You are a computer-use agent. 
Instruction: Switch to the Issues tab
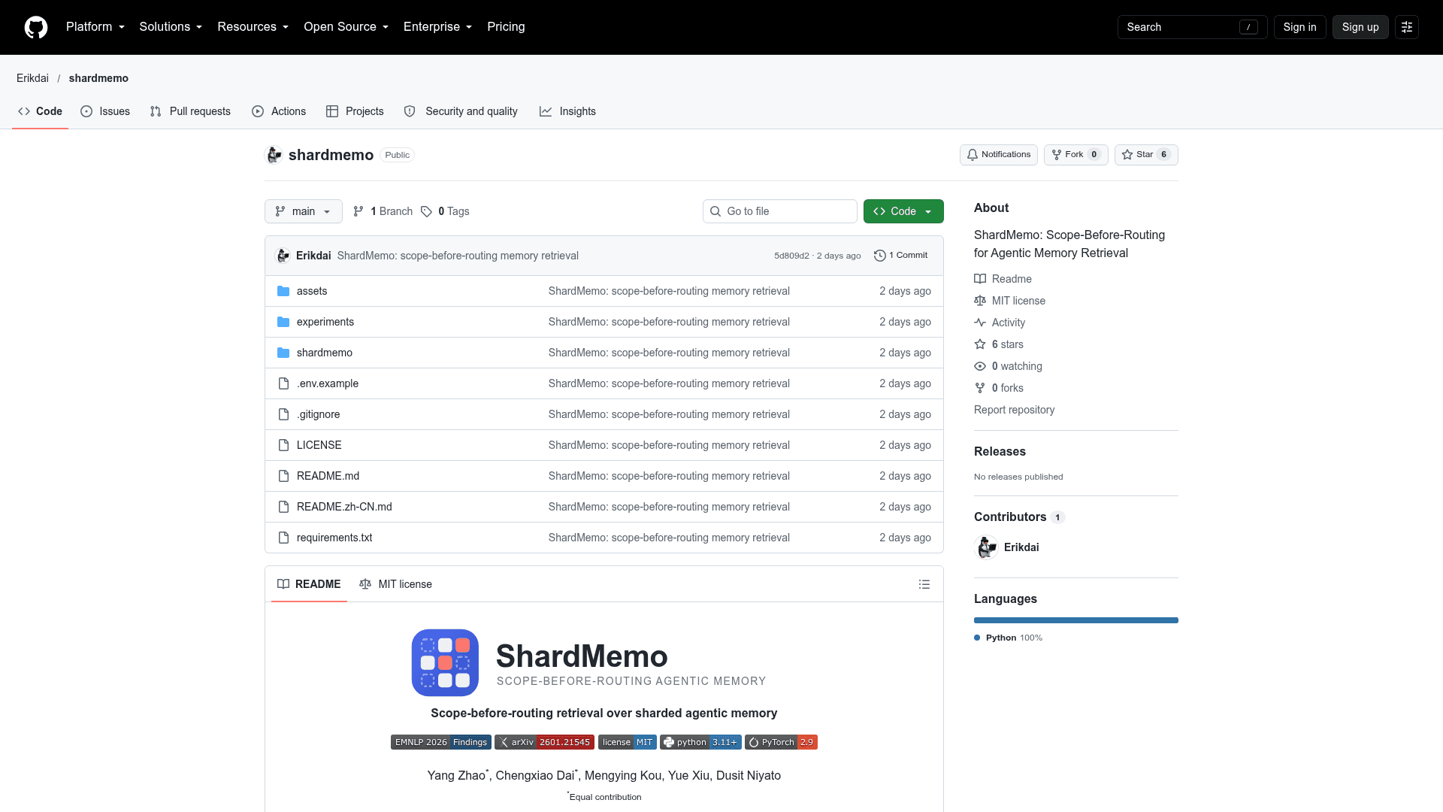coord(105,111)
